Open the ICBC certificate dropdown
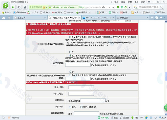Viewport: 167px width, 120px height. 46,7
